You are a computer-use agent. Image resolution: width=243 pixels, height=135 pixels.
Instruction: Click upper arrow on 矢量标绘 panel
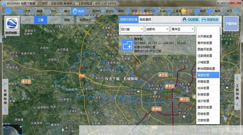click(5, 83)
